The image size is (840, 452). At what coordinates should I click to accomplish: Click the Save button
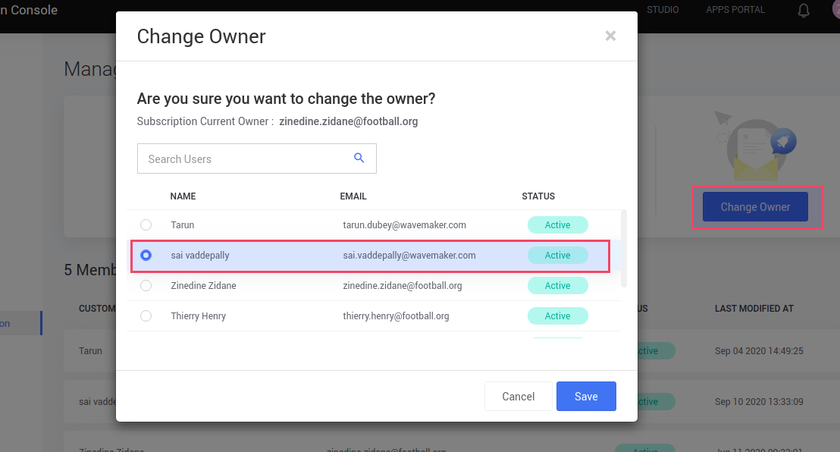tap(586, 396)
